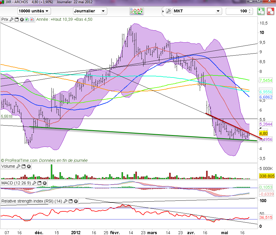The height and width of the screenshot is (235, 276).
Task: Maximize the Volume panel window icon
Action: pyautogui.click(x=23, y=166)
